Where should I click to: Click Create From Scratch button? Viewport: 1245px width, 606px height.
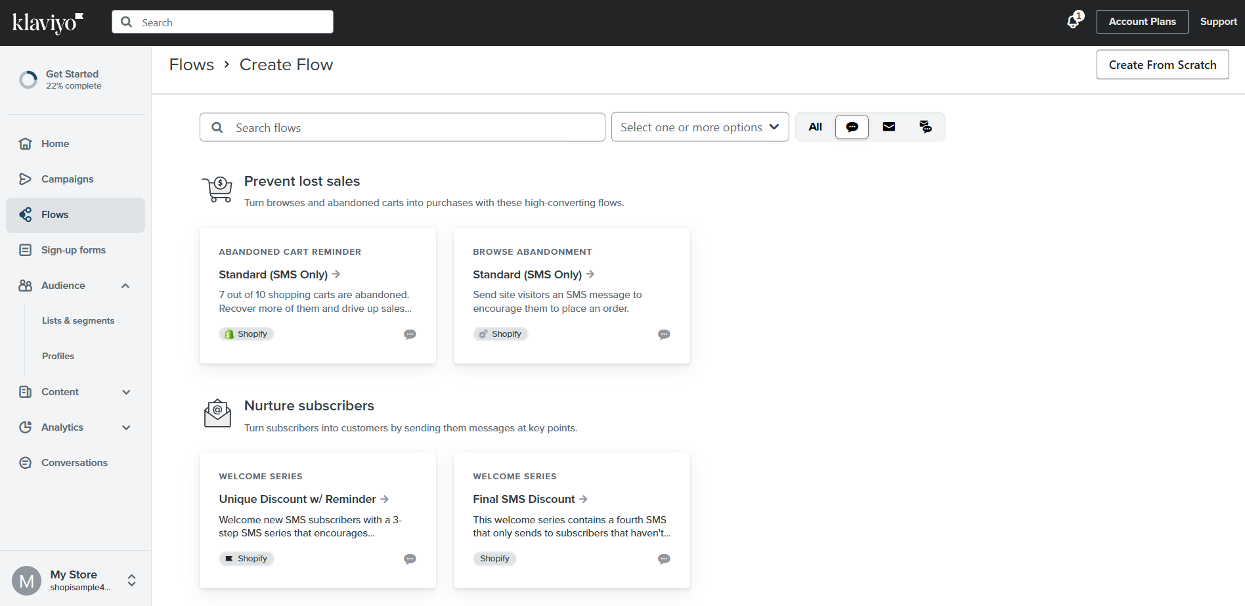[1162, 64]
